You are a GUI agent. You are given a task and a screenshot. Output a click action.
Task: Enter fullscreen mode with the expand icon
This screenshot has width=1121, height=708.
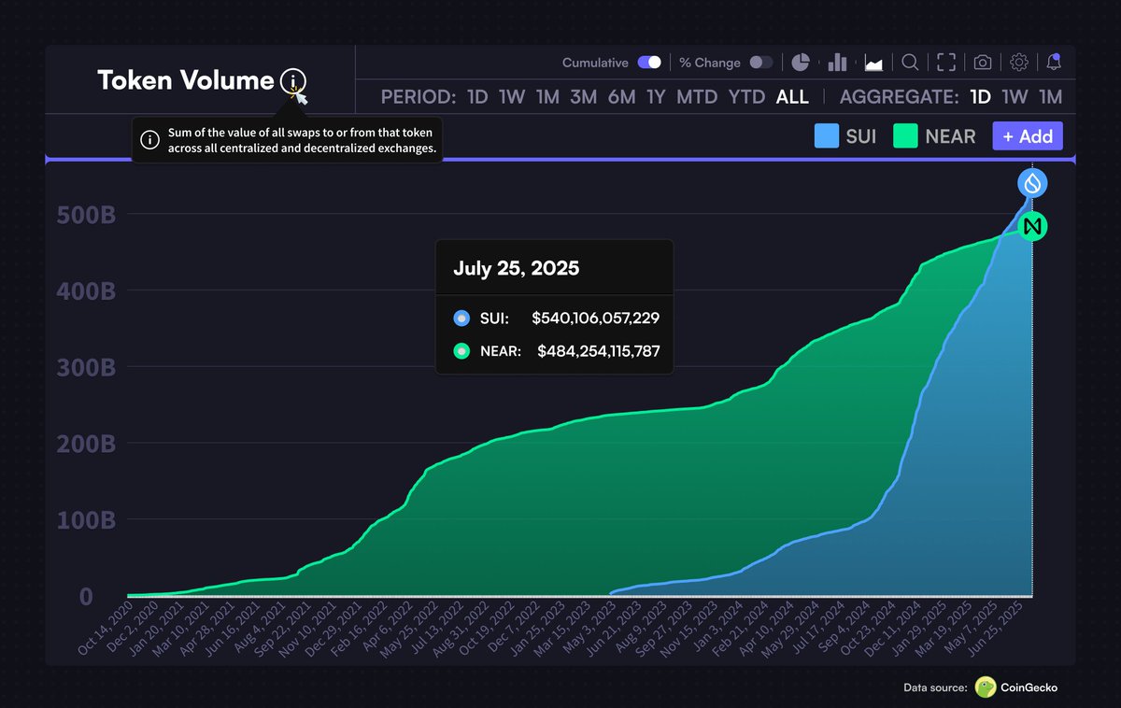click(946, 63)
